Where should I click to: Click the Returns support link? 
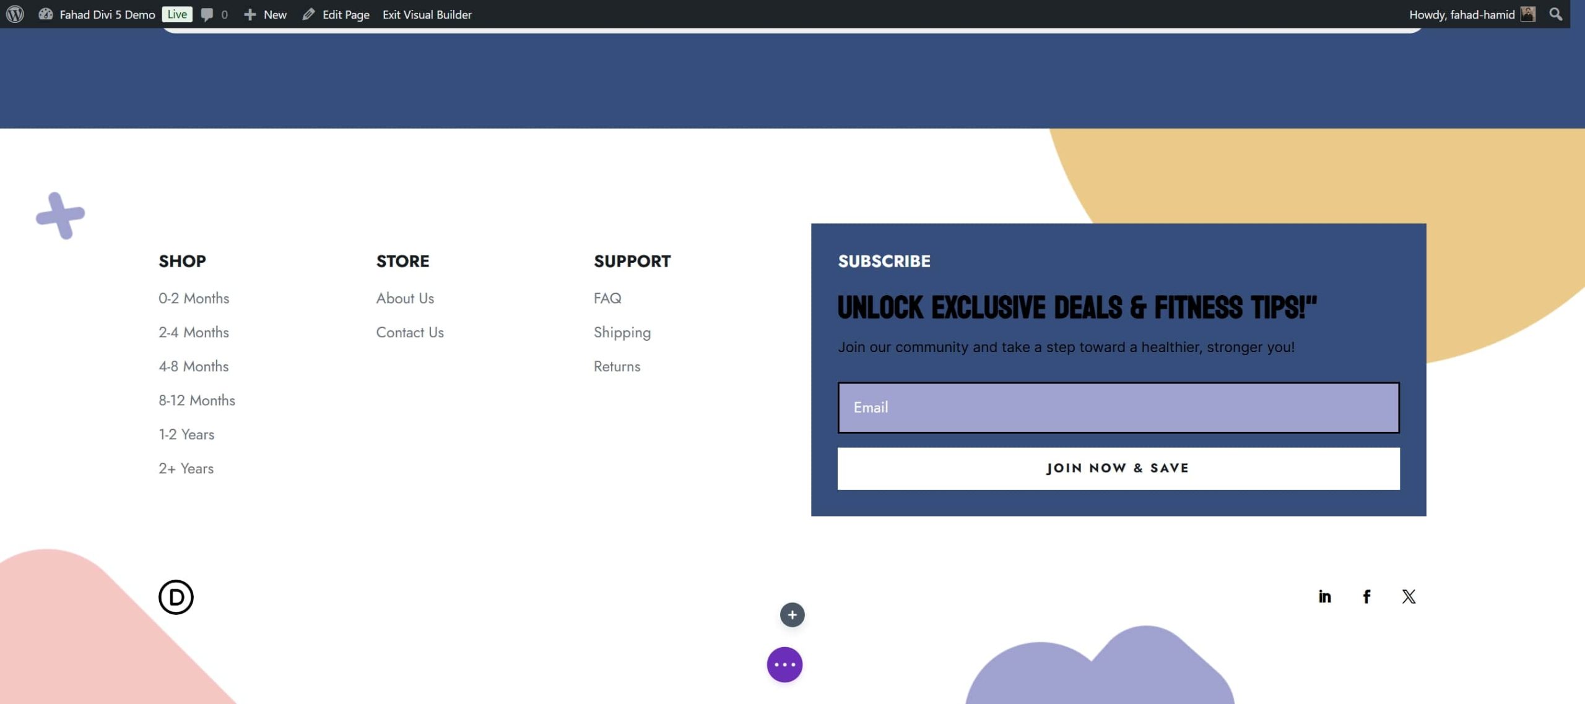[617, 367]
